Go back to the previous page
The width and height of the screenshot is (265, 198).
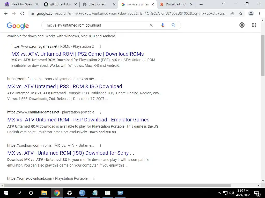[6, 13]
